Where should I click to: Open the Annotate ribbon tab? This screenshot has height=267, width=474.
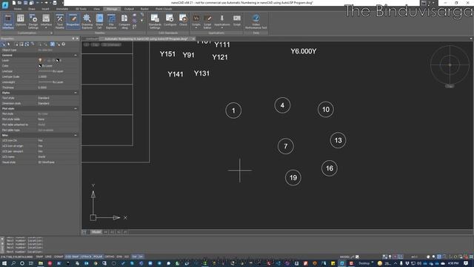click(x=62, y=9)
